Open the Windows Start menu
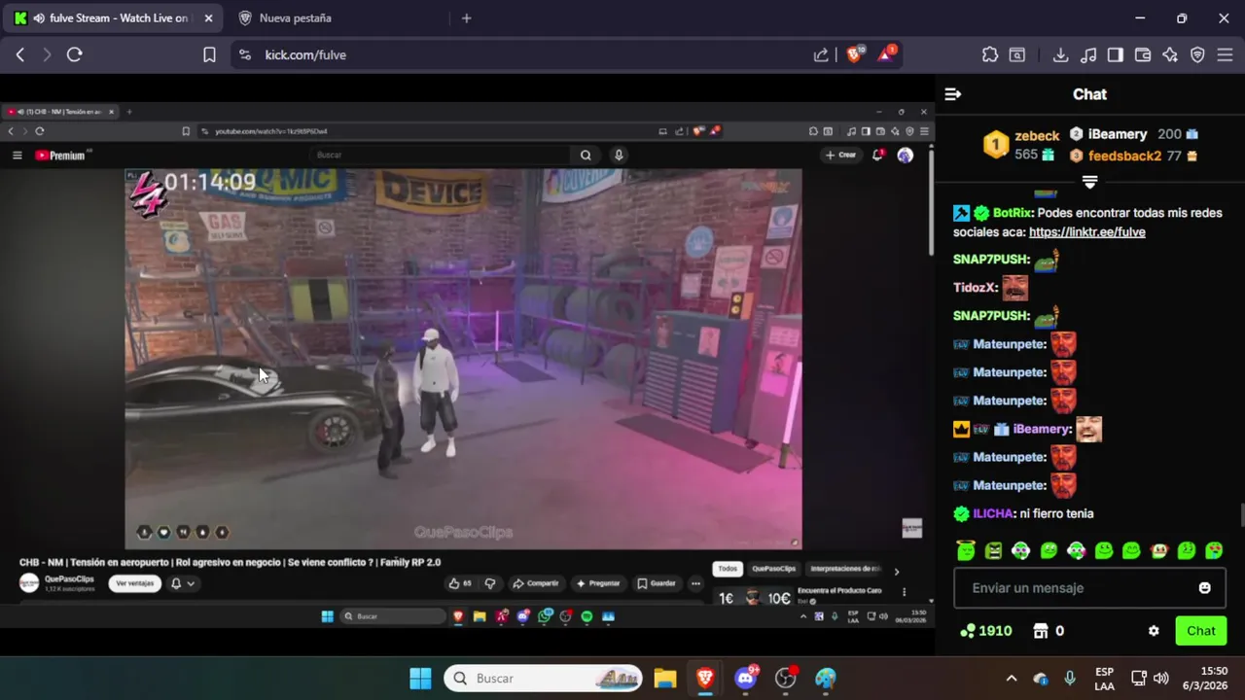This screenshot has width=1245, height=700. 420,678
